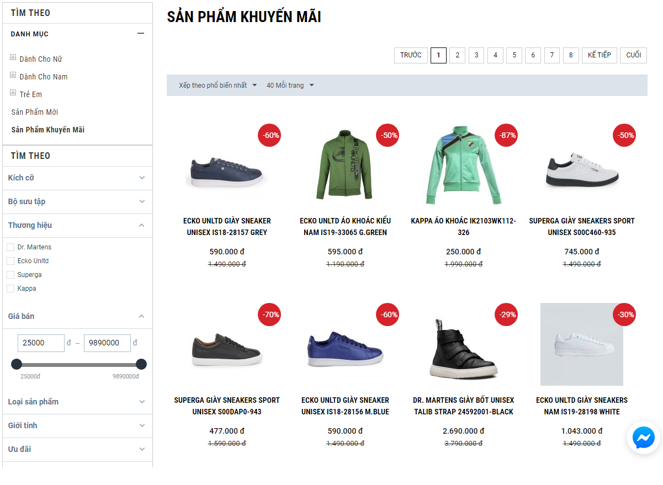The image size is (663, 485).
Task: Open Sản Phẩm Mới category
Action: [x=35, y=112]
